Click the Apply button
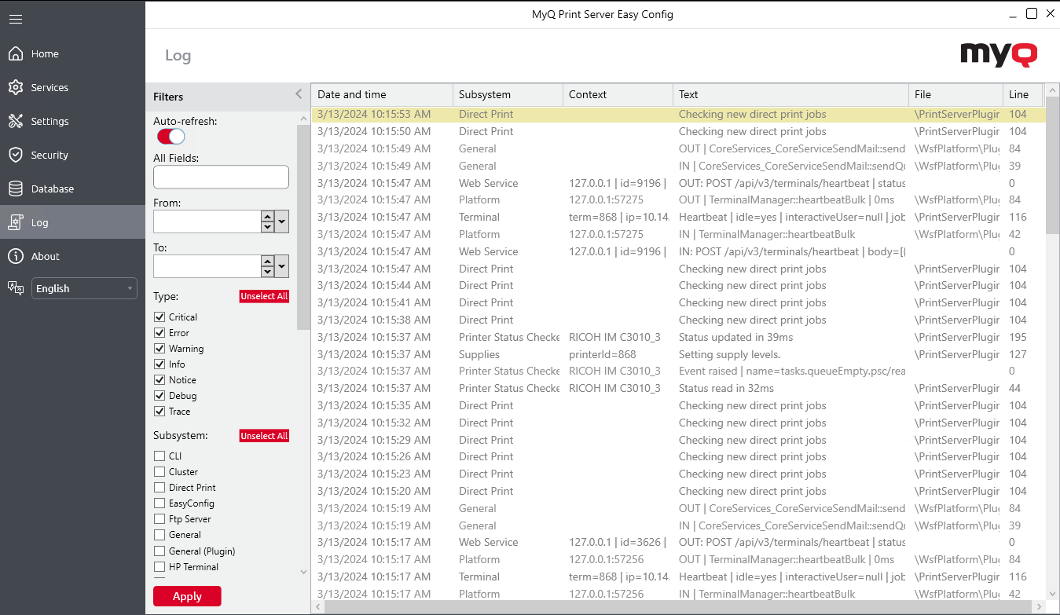This screenshot has width=1060, height=615. pyautogui.click(x=187, y=596)
